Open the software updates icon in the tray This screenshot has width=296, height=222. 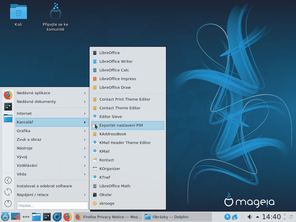(x=228, y=217)
